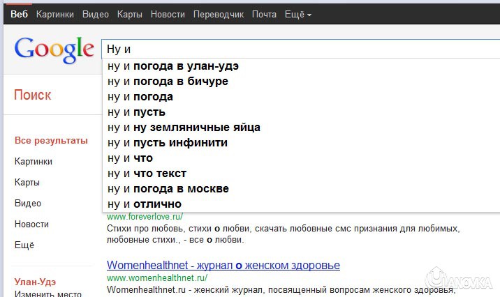The image size is (500, 297).
Task: Select the plain 'ну и пусть' suggestion
Action: (301, 112)
